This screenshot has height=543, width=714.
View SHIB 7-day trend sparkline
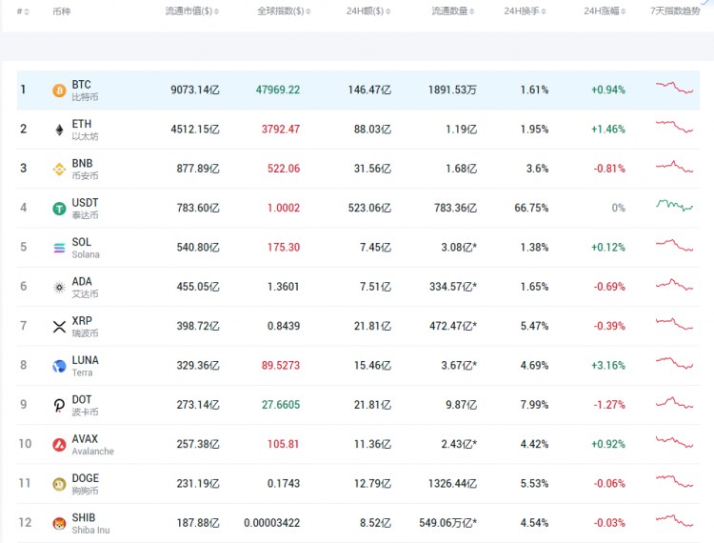coord(674,520)
